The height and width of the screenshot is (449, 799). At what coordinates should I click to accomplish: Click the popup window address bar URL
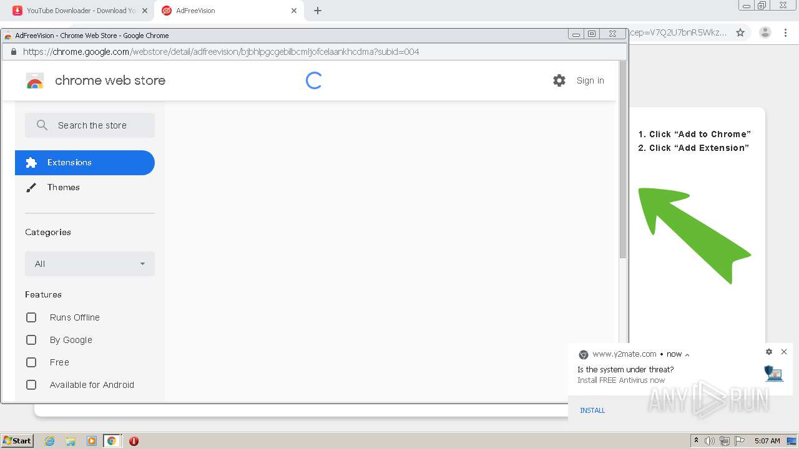point(221,52)
